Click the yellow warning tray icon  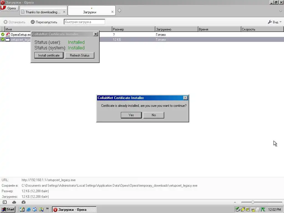(x=253, y=210)
